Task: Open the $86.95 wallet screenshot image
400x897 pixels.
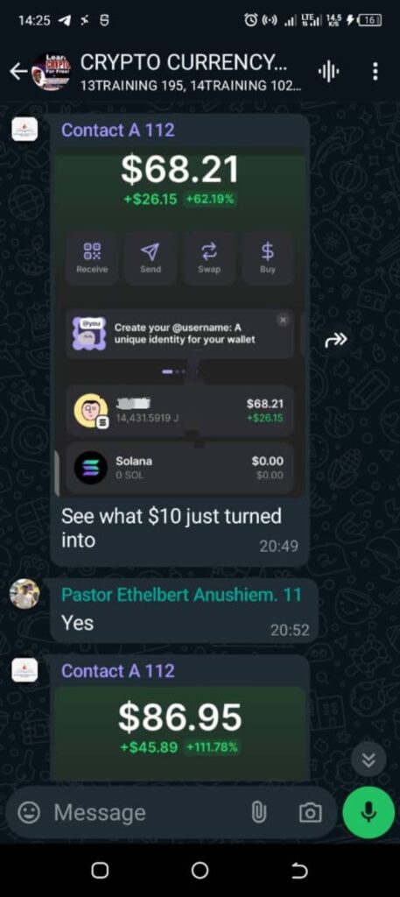Action: (x=182, y=733)
